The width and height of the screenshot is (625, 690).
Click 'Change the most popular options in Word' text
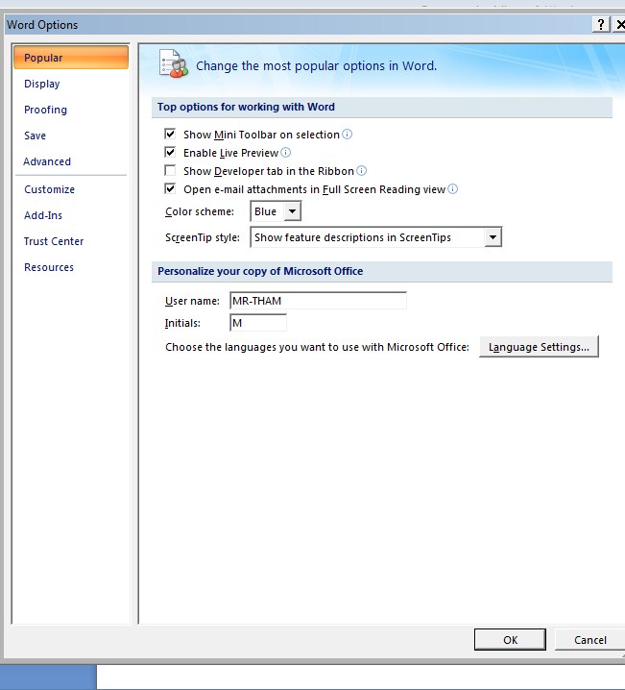tap(317, 66)
